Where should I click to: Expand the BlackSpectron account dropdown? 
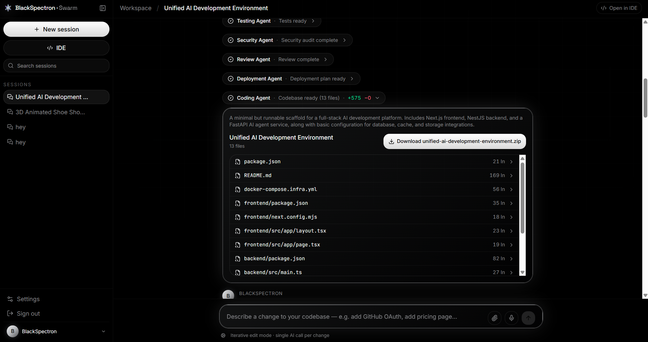click(x=103, y=332)
